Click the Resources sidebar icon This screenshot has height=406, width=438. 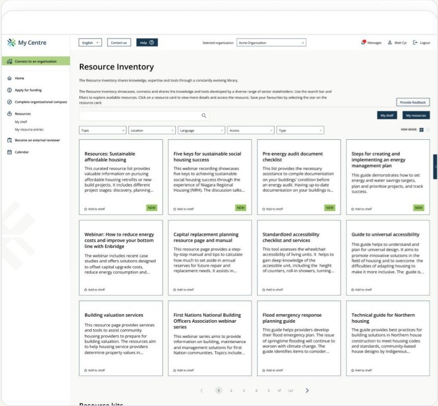point(10,114)
